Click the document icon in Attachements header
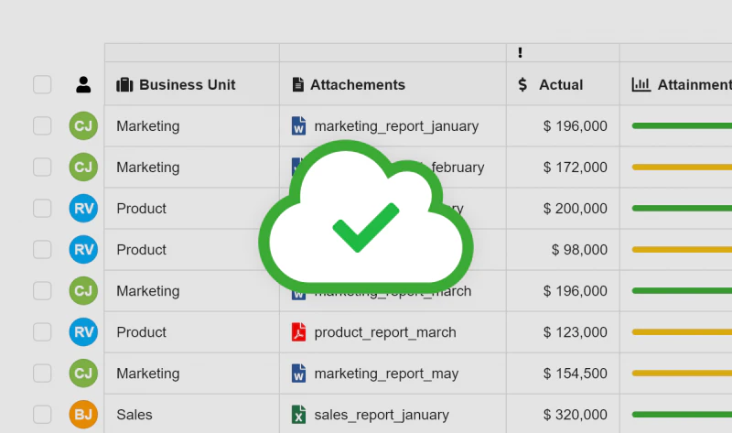Screen dimensions: 732x433 [x=298, y=84]
